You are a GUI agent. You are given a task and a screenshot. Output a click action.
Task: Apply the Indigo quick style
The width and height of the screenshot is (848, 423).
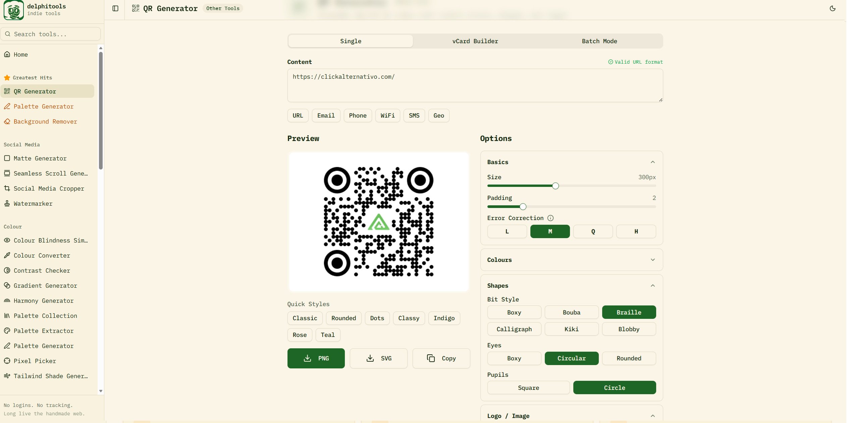[x=444, y=318]
